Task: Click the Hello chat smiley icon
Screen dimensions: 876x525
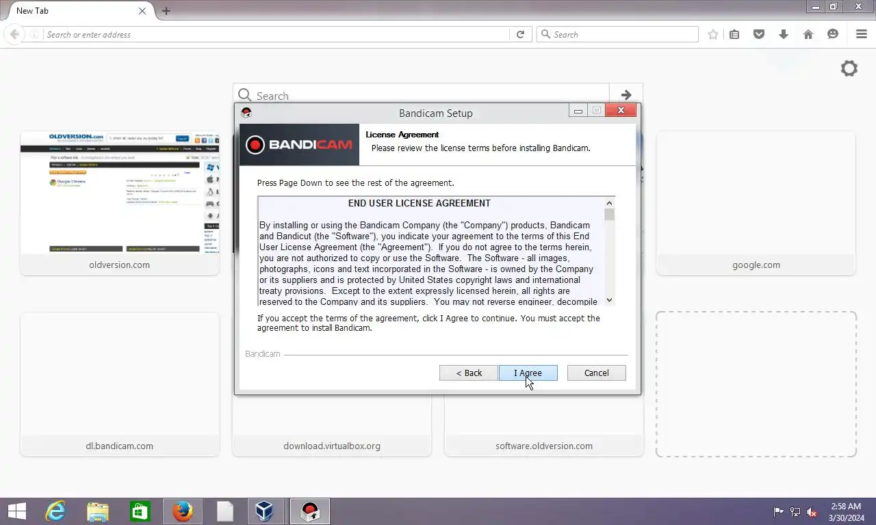Action: pos(833,34)
